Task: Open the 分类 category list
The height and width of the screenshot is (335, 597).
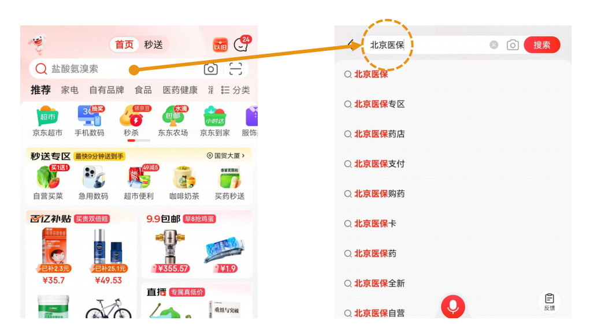Action: [235, 90]
